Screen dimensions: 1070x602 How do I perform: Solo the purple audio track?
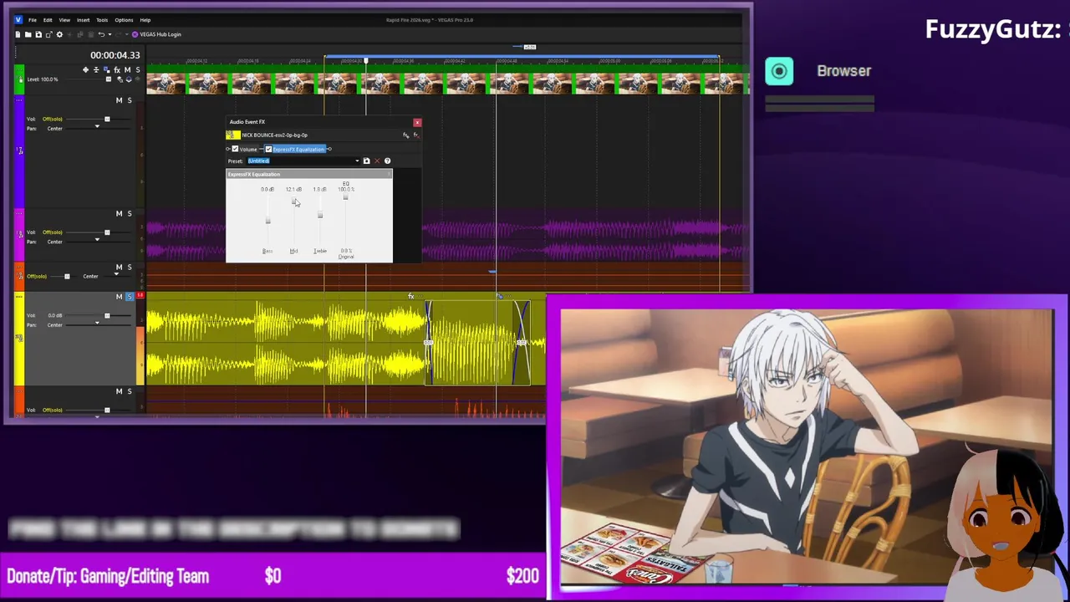click(x=129, y=100)
